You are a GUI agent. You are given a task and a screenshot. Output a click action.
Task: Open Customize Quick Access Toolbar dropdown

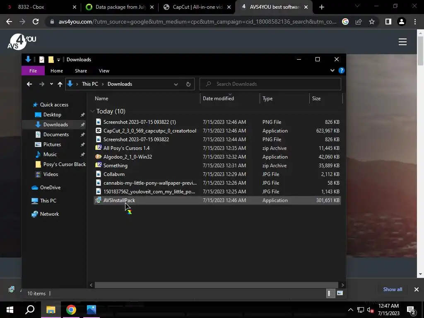point(58,60)
